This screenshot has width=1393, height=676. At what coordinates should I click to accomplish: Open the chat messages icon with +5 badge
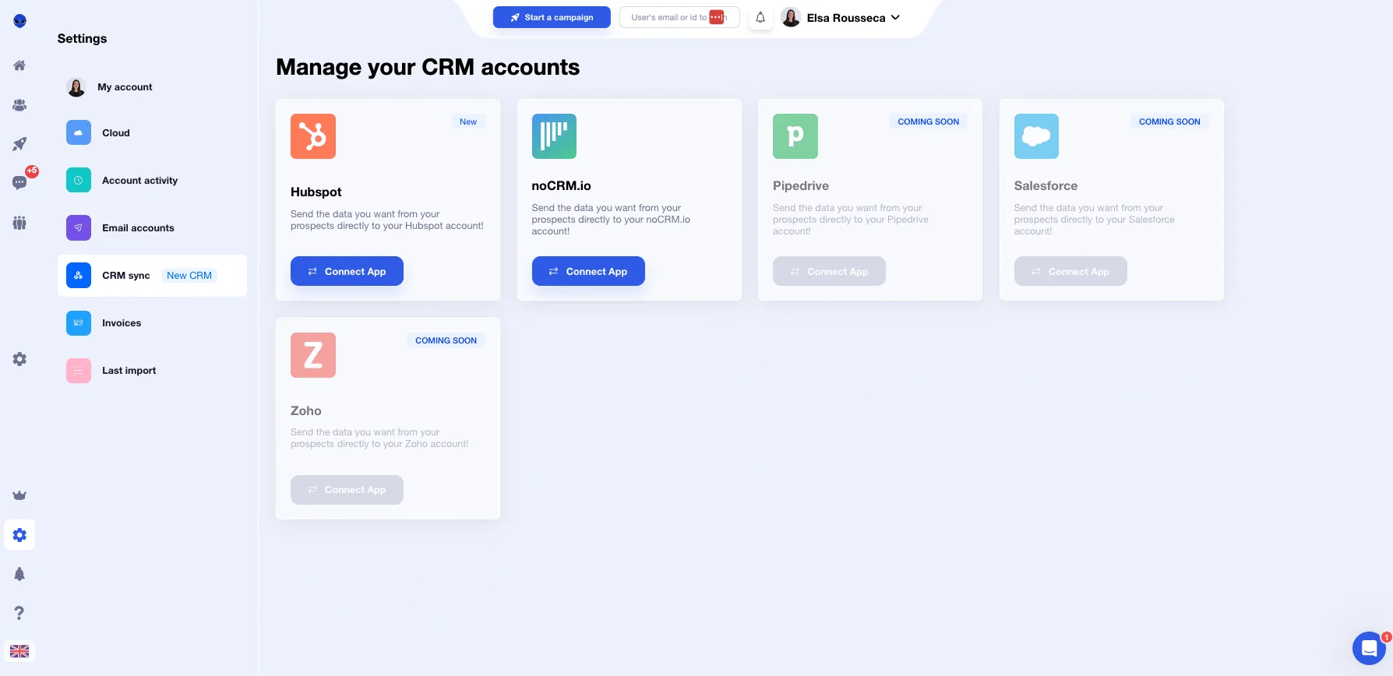point(19,182)
